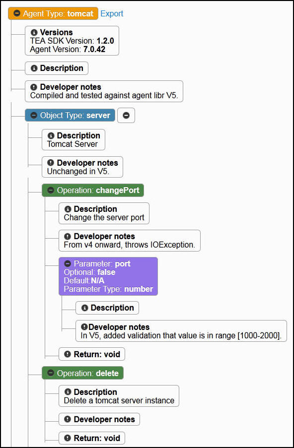Screen dimensions: 294x448
Task: Click info icon on 'Delete a tomcat server instance'
Action: 68,392
